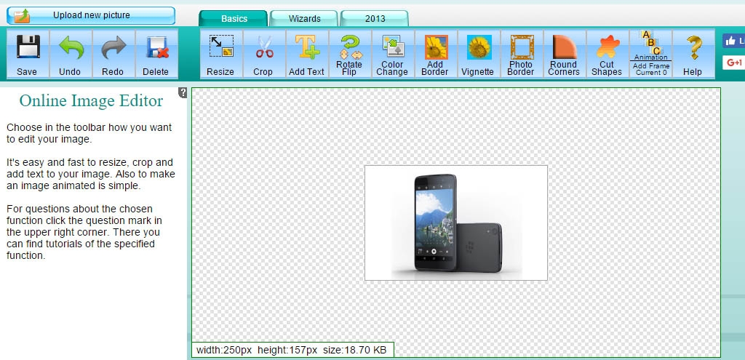Screen dimensions: 745x360
Task: Undo the last edit
Action: pos(71,54)
